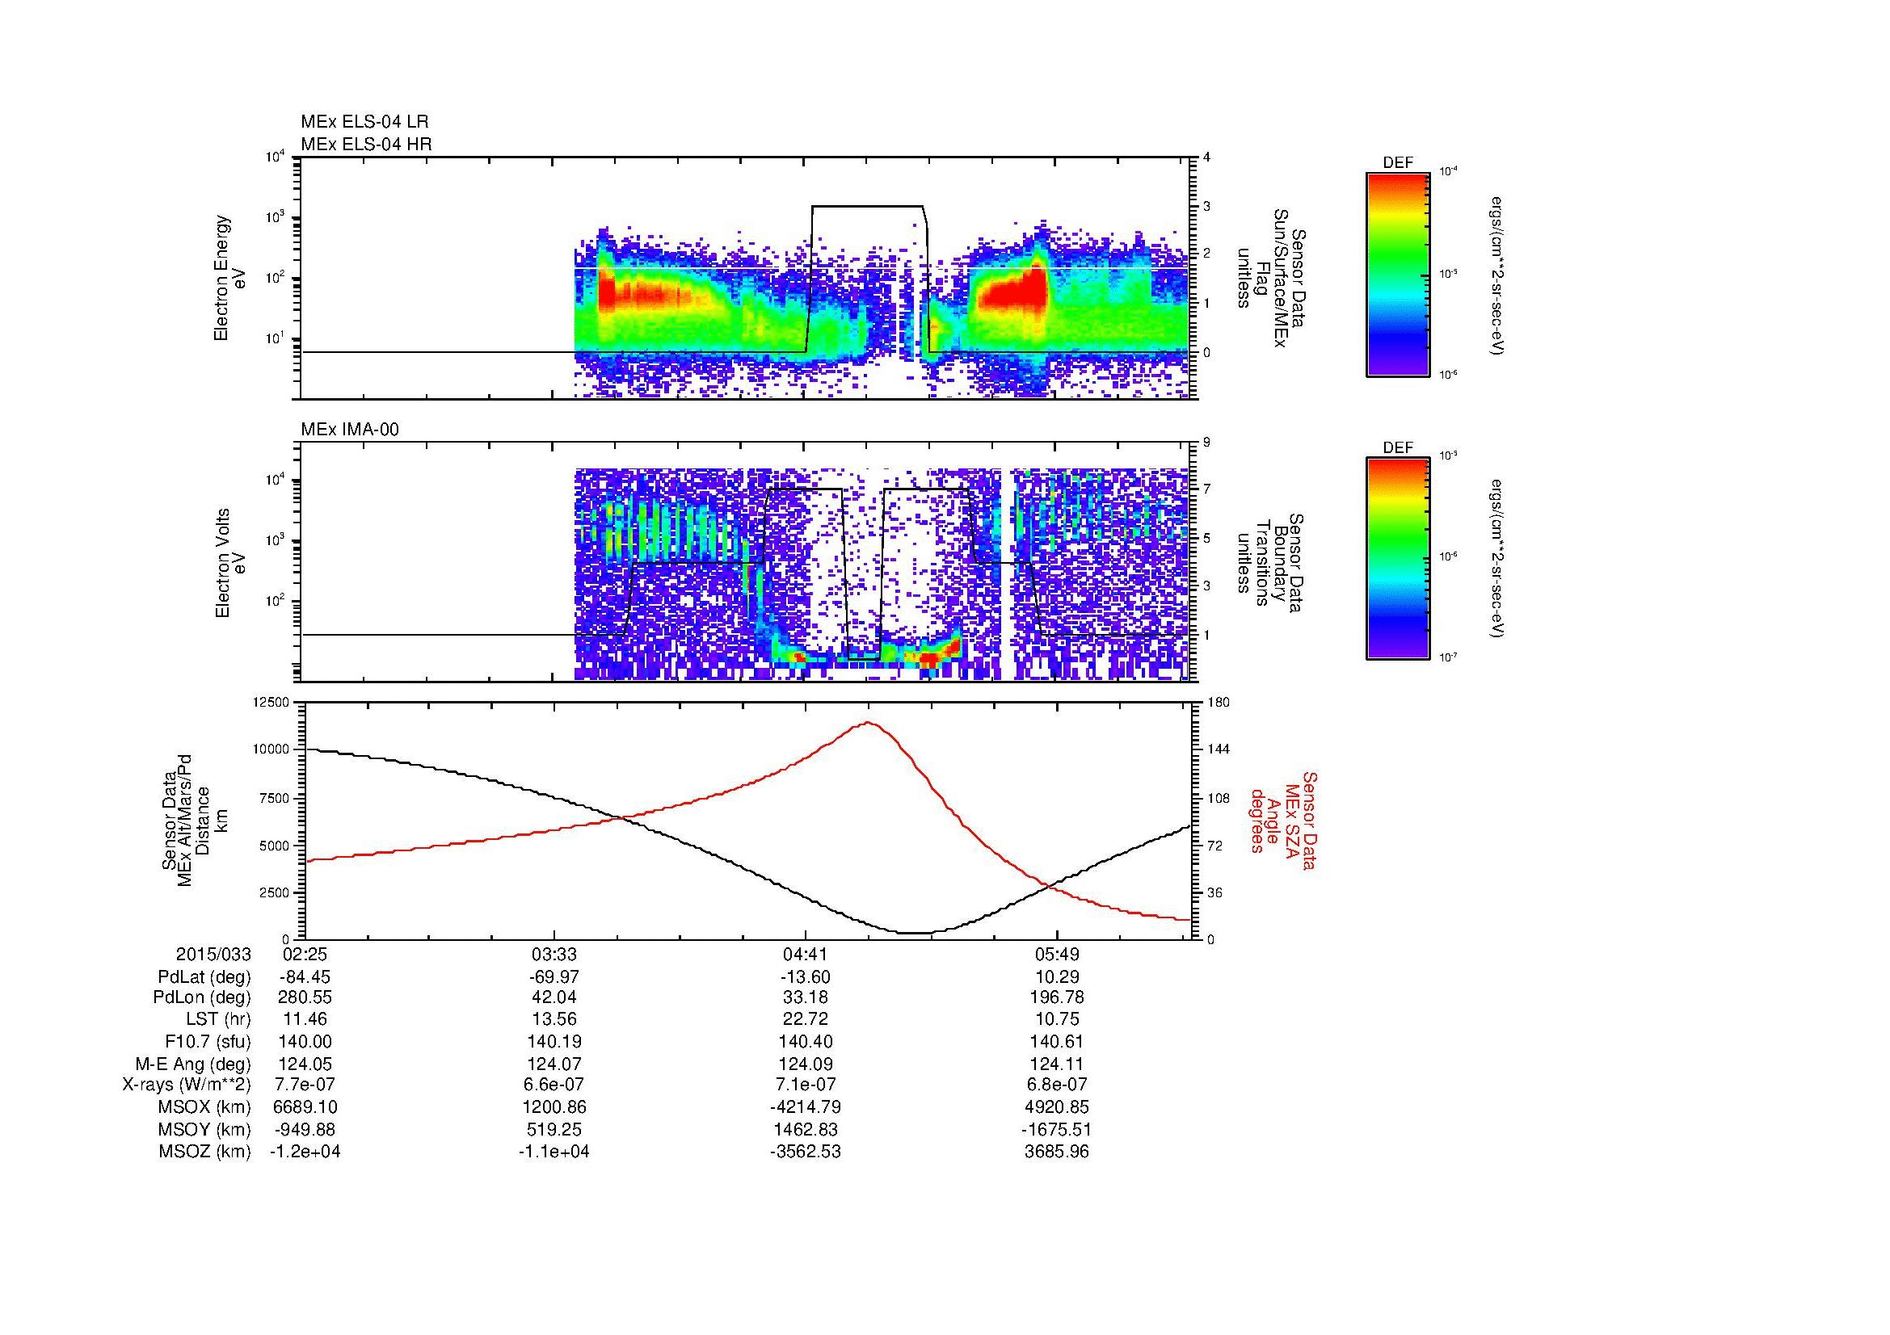The image size is (1890, 1335).
Task: Click the Electron Volts eV axis label
Action: point(230,564)
